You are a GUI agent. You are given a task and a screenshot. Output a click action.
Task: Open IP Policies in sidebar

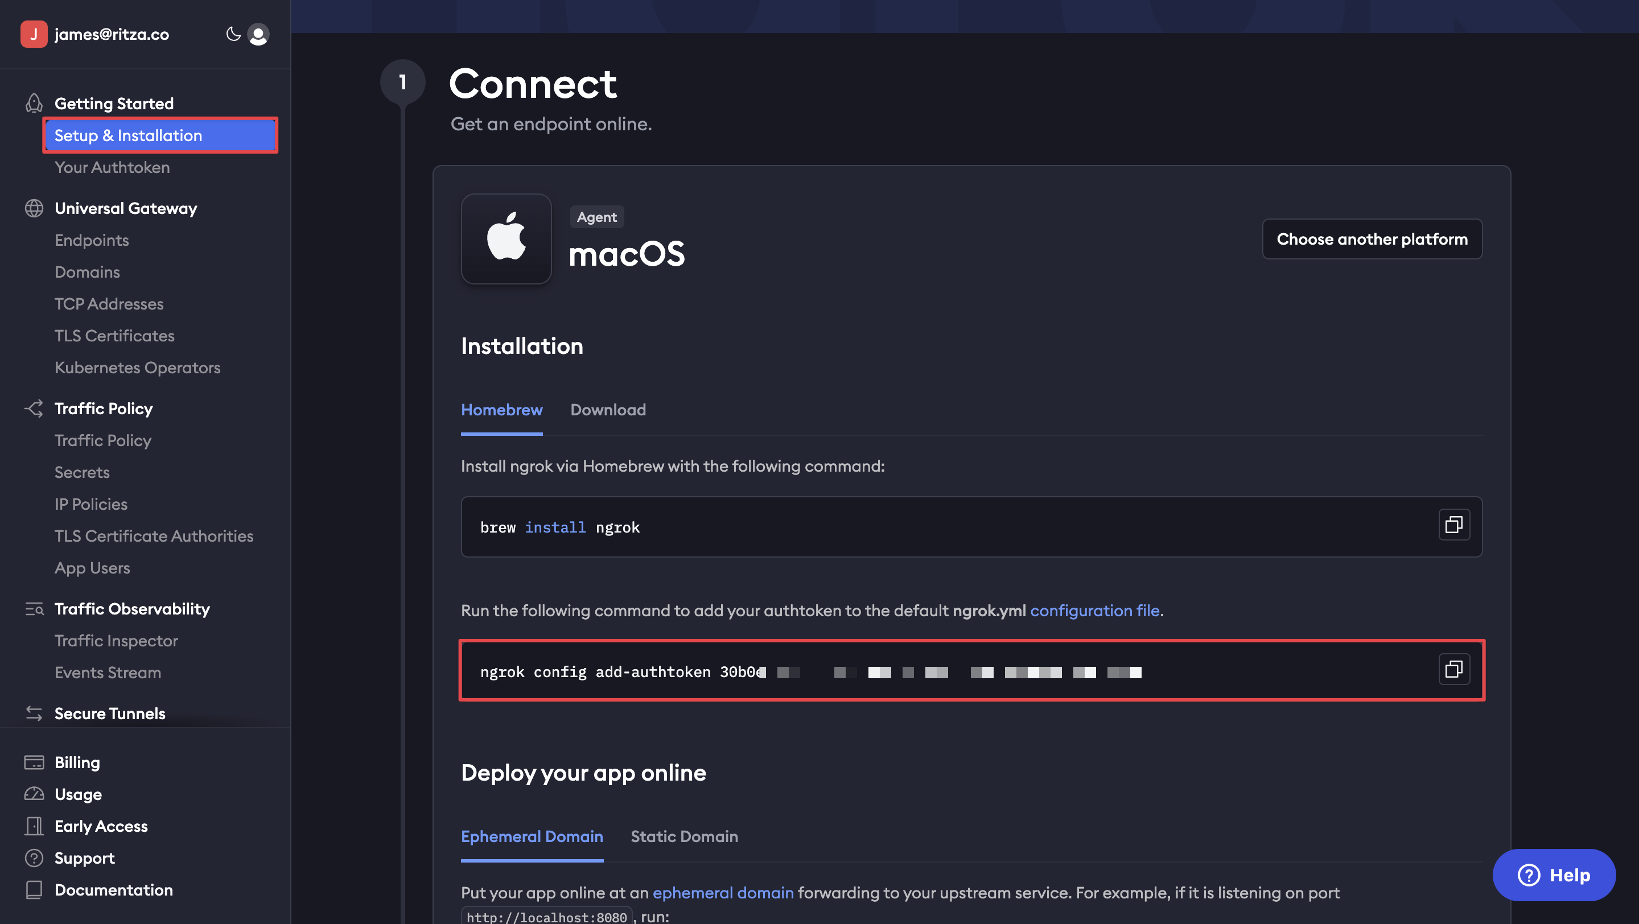coord(91,504)
